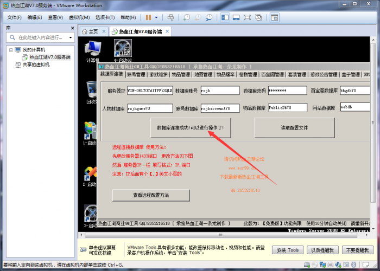Switch to the 游戏维护 tab
The image size is (380, 271).
(159, 75)
